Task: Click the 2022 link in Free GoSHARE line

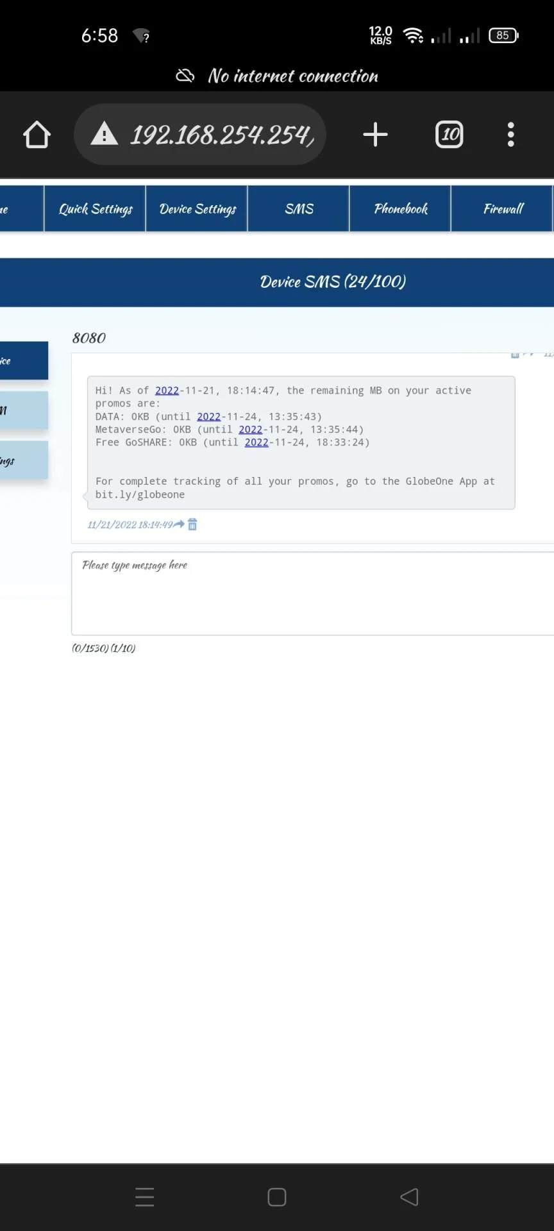Action: [x=256, y=442]
